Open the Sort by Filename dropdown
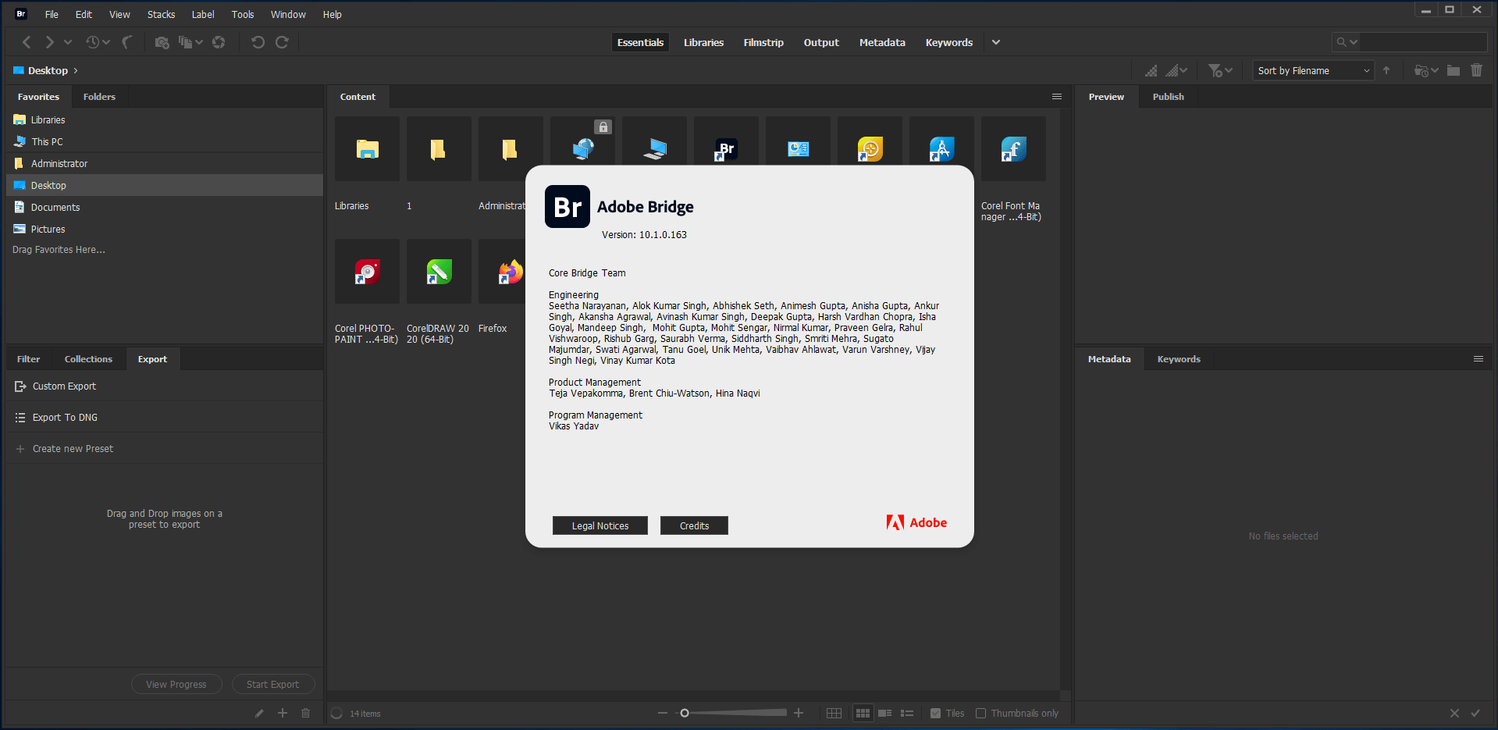This screenshot has width=1498, height=730. [x=1313, y=70]
